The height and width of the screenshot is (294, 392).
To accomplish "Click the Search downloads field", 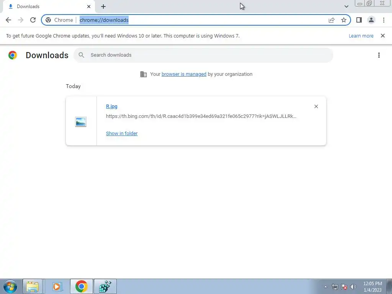I will pos(204,55).
